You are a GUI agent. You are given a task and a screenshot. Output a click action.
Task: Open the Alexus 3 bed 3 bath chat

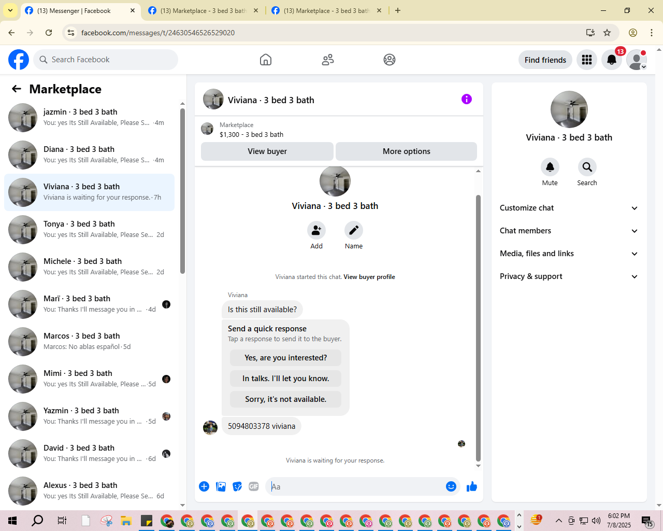coord(89,491)
